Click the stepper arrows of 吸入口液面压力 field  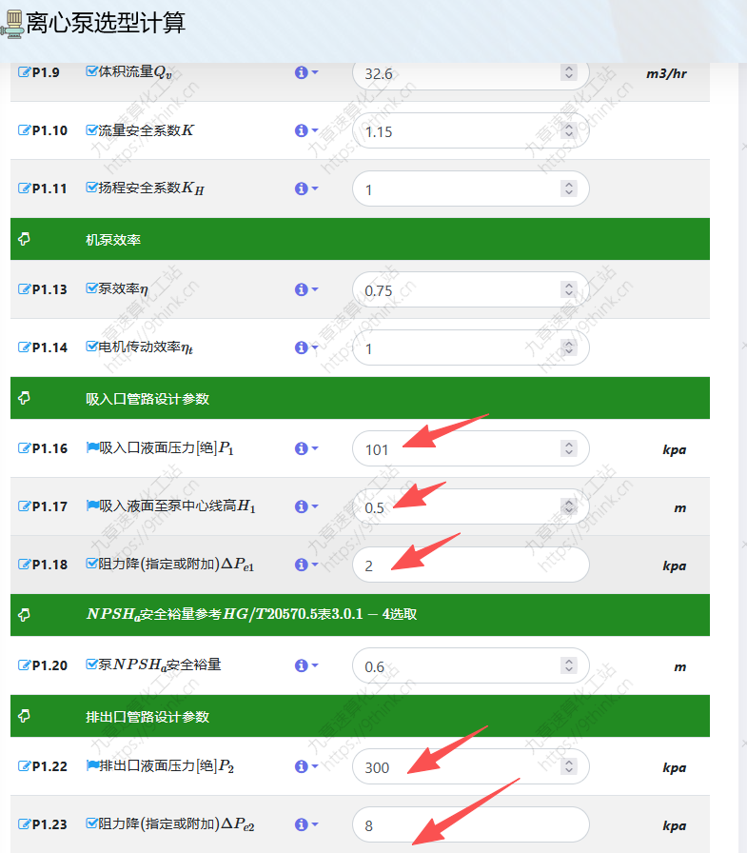pyautogui.click(x=569, y=448)
